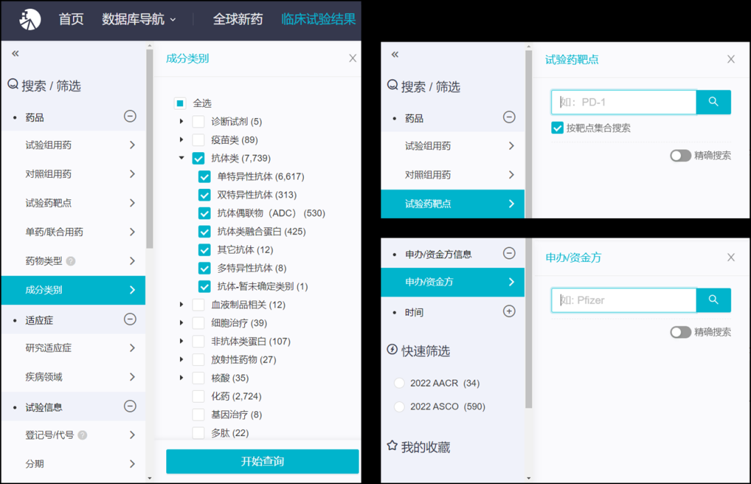Expand the 血液制品相关 tree arrow
The image size is (751, 484).
coord(181,305)
